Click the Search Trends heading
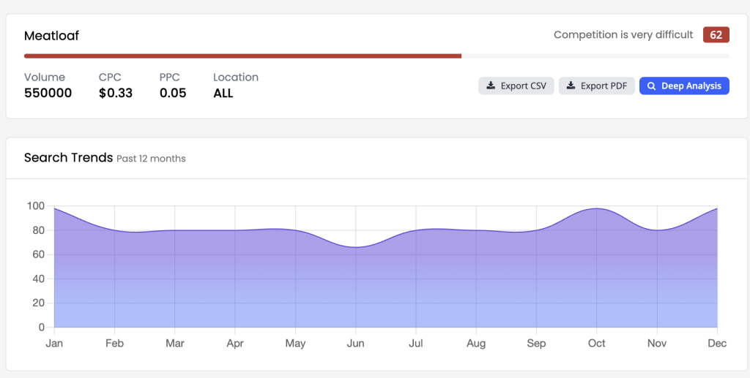 68,157
